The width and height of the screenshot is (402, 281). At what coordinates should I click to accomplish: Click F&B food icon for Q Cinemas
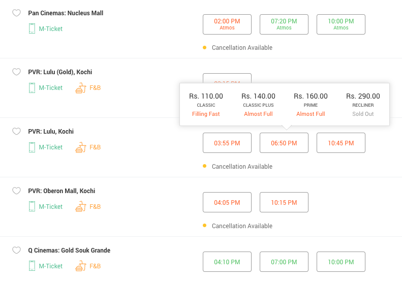(x=80, y=266)
